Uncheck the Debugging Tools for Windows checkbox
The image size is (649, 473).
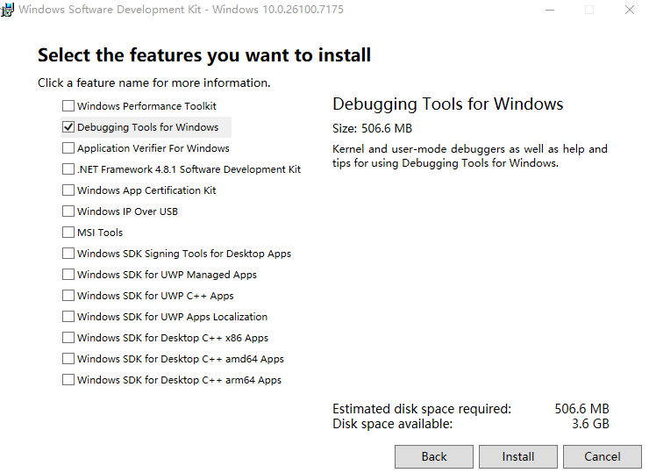tap(68, 127)
